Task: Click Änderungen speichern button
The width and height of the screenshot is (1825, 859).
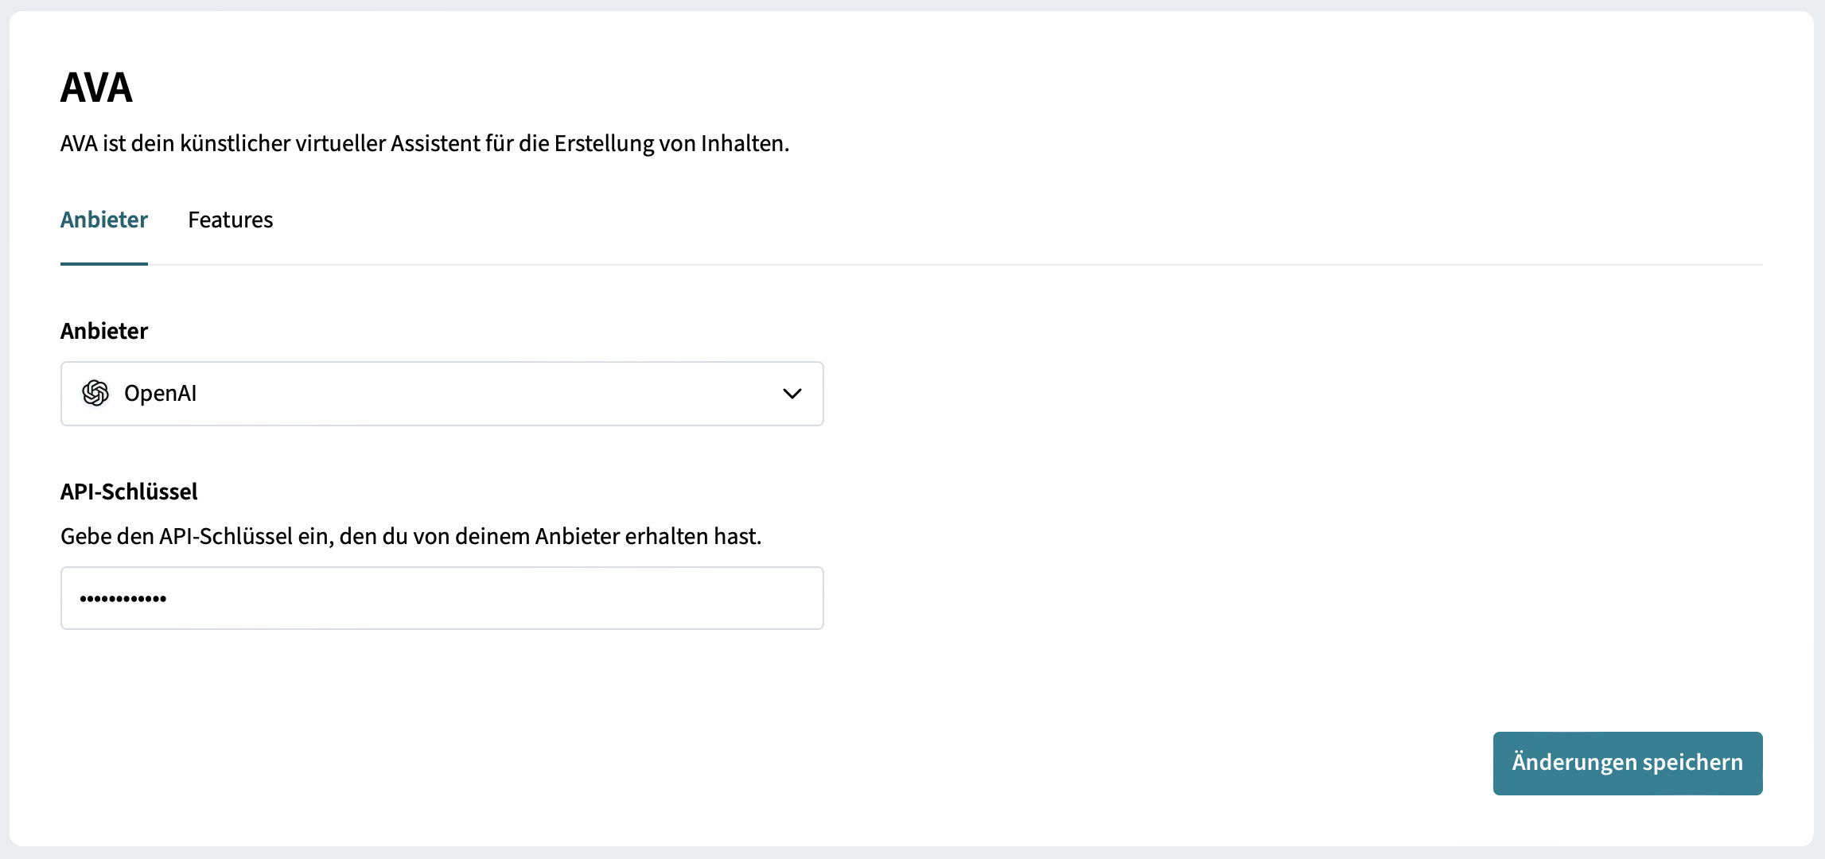Action: click(x=1628, y=763)
